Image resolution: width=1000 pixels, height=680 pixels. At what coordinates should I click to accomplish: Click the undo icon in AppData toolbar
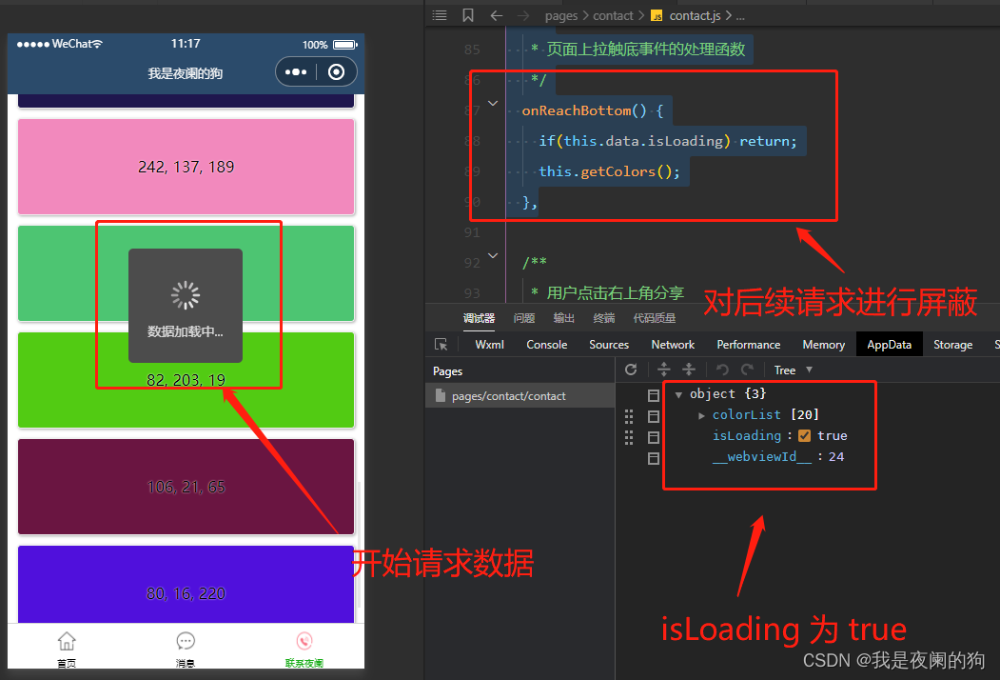coord(722,370)
